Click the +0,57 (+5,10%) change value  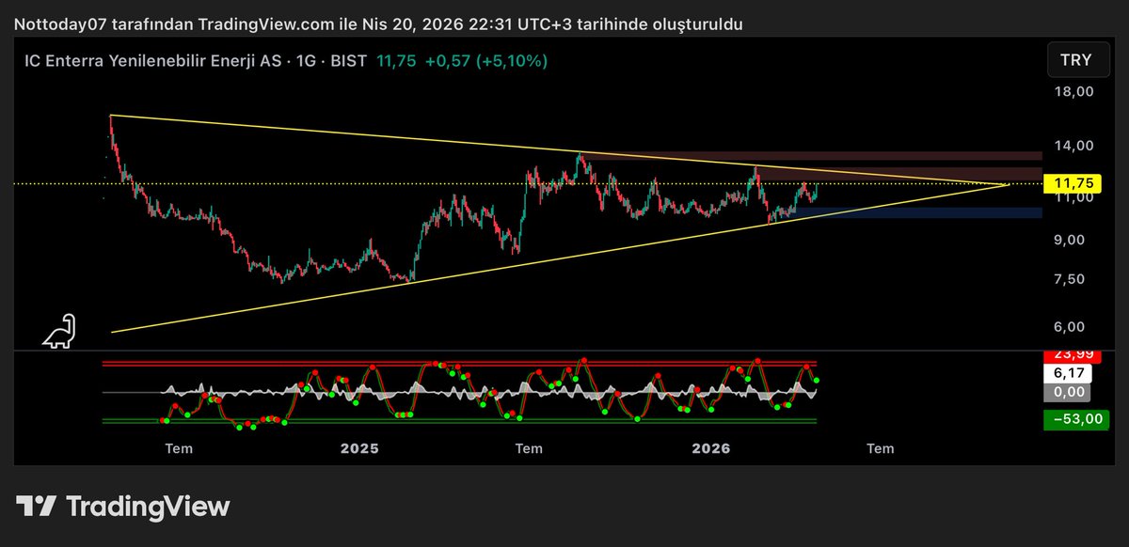pos(486,61)
